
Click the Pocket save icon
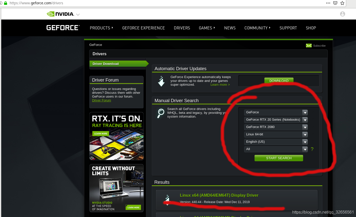coord(335,3)
